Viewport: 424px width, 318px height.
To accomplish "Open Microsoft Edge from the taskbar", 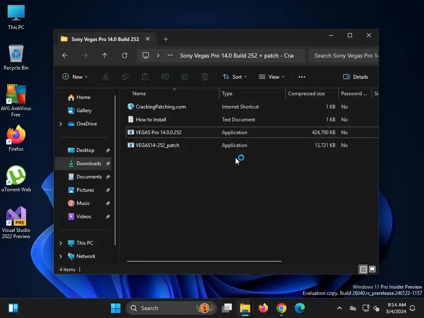I will pyautogui.click(x=300, y=308).
